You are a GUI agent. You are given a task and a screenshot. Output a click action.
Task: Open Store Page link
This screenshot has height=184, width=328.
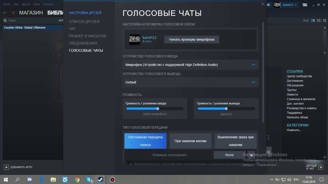click(301, 99)
